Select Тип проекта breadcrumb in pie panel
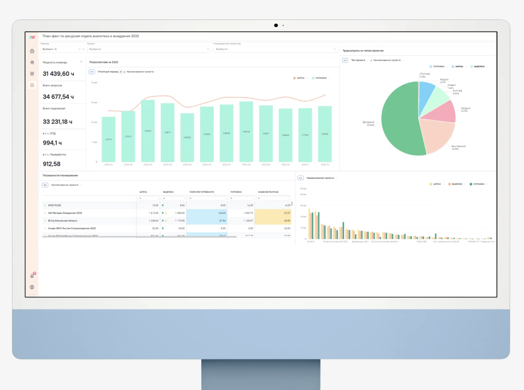Screen dimensions: 524x390 click(358, 60)
